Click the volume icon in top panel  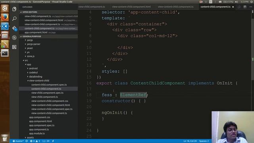point(237,2)
